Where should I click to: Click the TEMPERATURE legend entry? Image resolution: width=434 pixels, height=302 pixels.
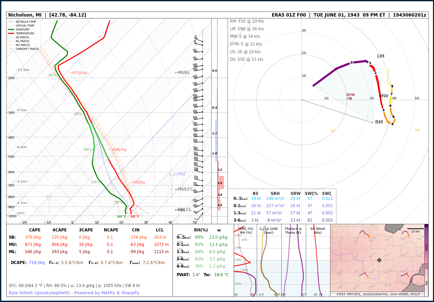[x=25, y=33]
